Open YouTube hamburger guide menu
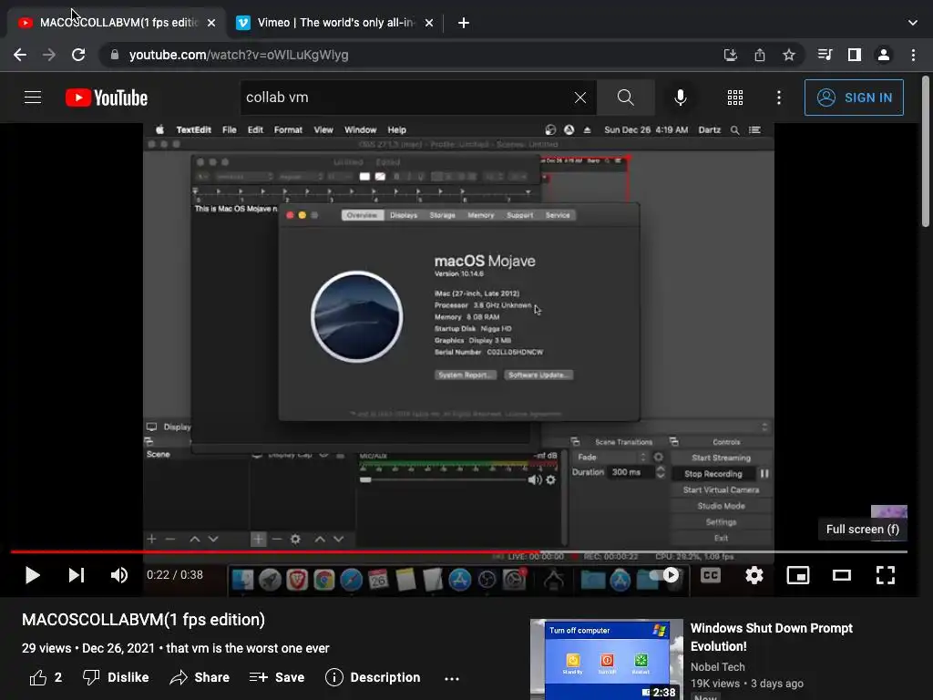 tap(33, 97)
